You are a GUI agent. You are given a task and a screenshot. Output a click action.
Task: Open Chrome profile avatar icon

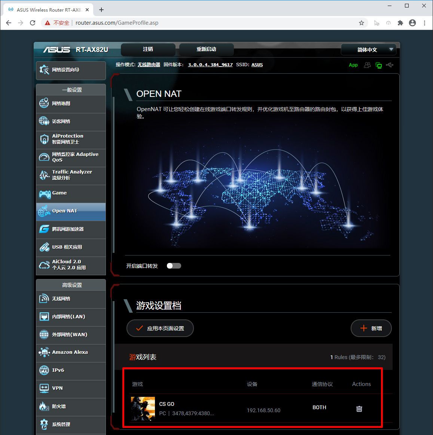point(412,23)
